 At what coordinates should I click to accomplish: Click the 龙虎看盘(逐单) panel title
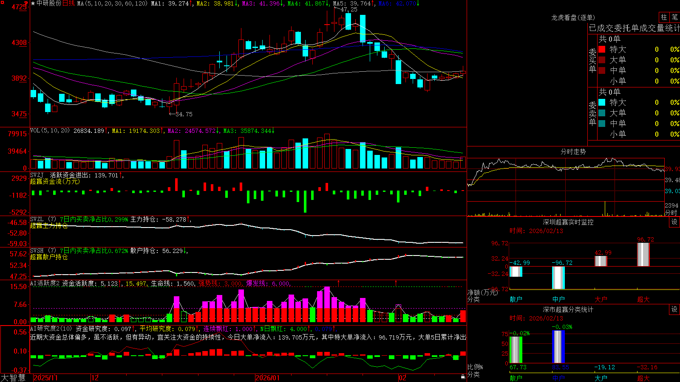pyautogui.click(x=573, y=17)
